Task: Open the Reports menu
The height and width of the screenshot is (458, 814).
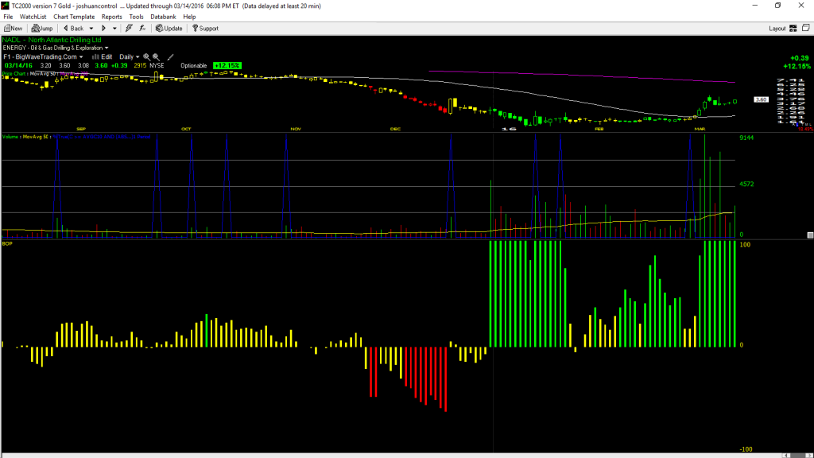Action: 111,17
